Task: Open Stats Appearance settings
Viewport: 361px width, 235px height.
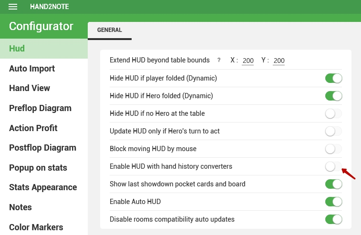Action: coord(44,187)
